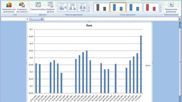Choose the third chart layout thumbnail
182x102 pixels.
click(82, 7)
